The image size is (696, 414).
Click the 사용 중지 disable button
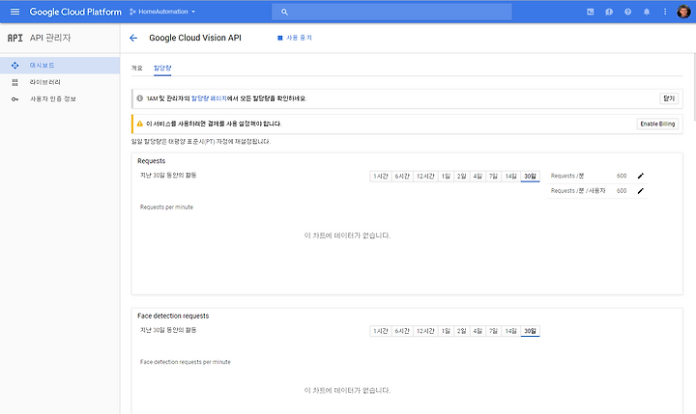(x=295, y=38)
